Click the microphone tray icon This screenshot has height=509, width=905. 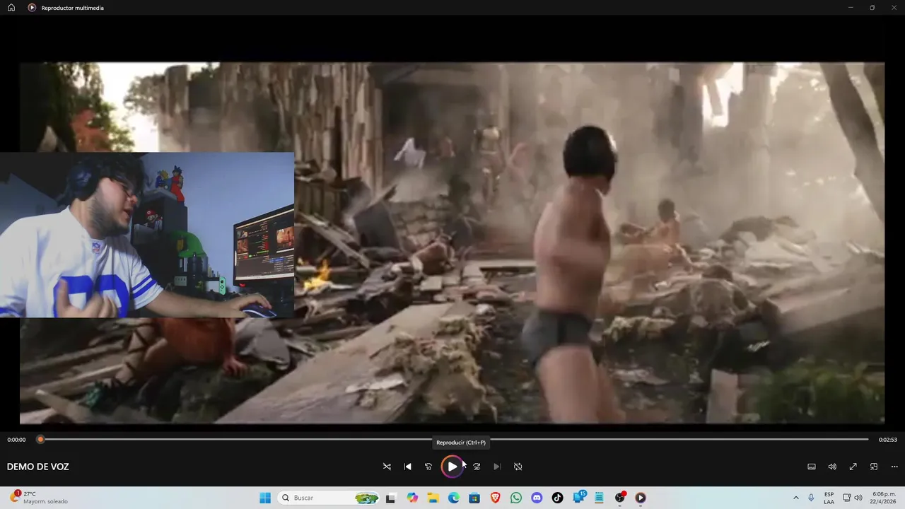click(x=811, y=498)
